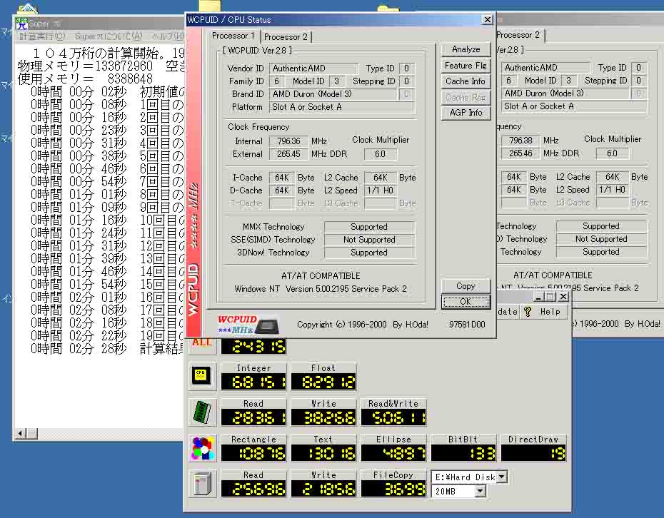Run the CPU benchmark icon in HDBENCH
The image size is (664, 518).
coord(201,375)
